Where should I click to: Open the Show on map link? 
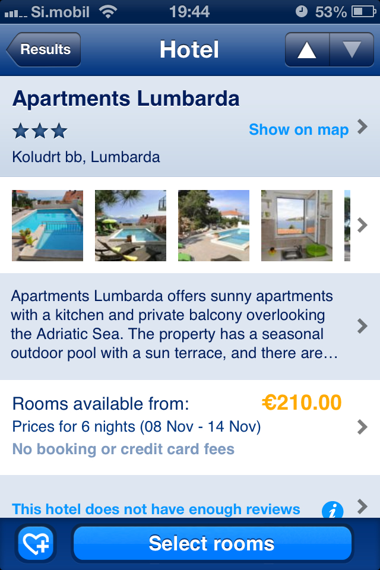[x=299, y=129]
